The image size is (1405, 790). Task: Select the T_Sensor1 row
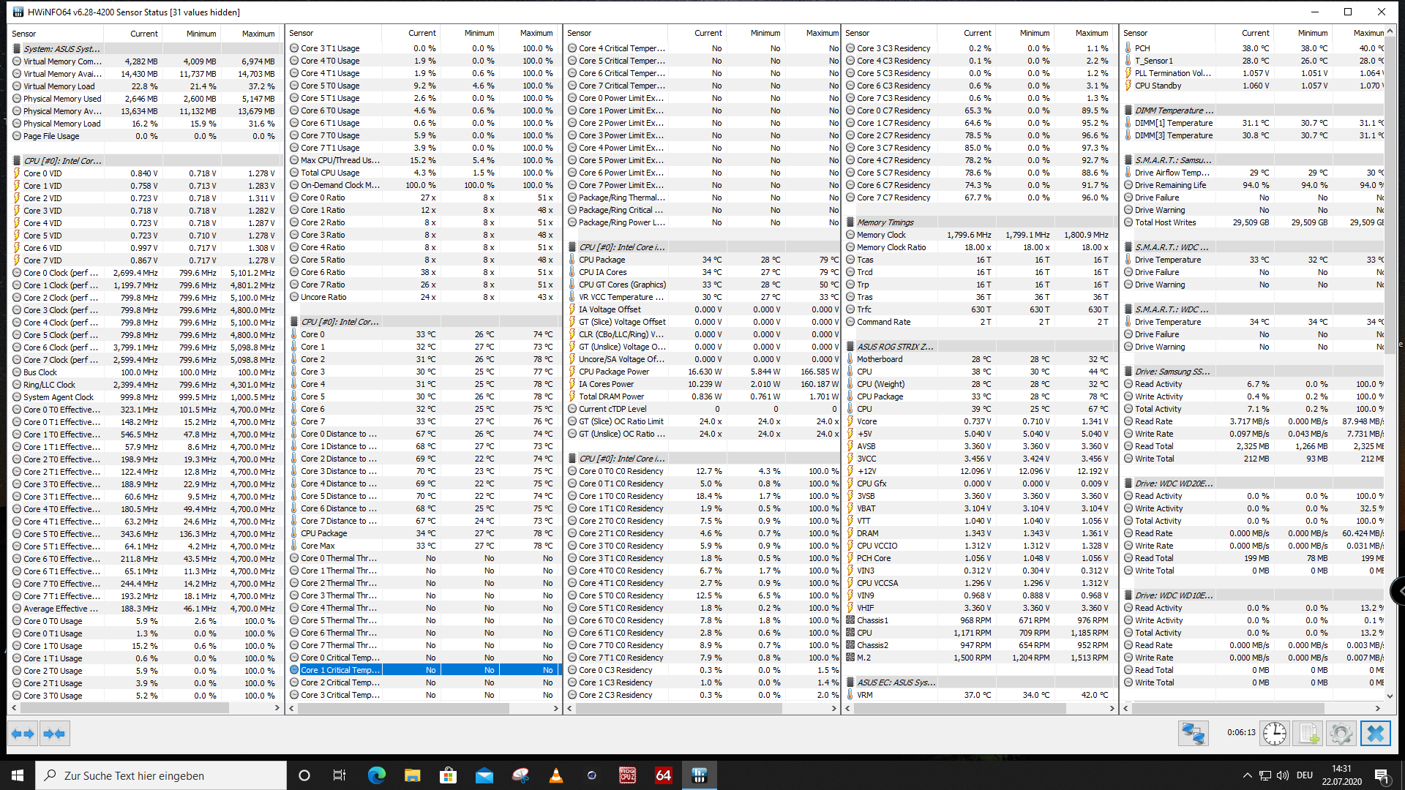[1254, 61]
